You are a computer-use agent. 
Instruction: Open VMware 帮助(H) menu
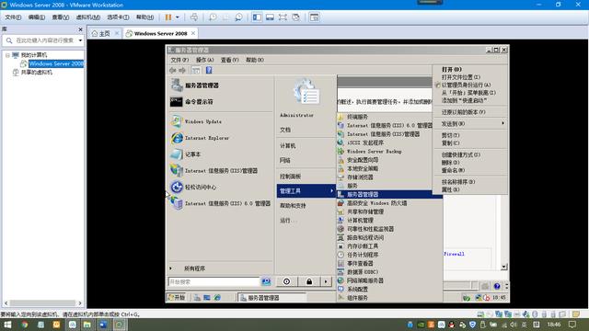(x=144, y=17)
